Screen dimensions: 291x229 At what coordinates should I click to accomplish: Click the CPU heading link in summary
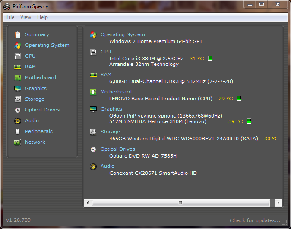pos(106,52)
